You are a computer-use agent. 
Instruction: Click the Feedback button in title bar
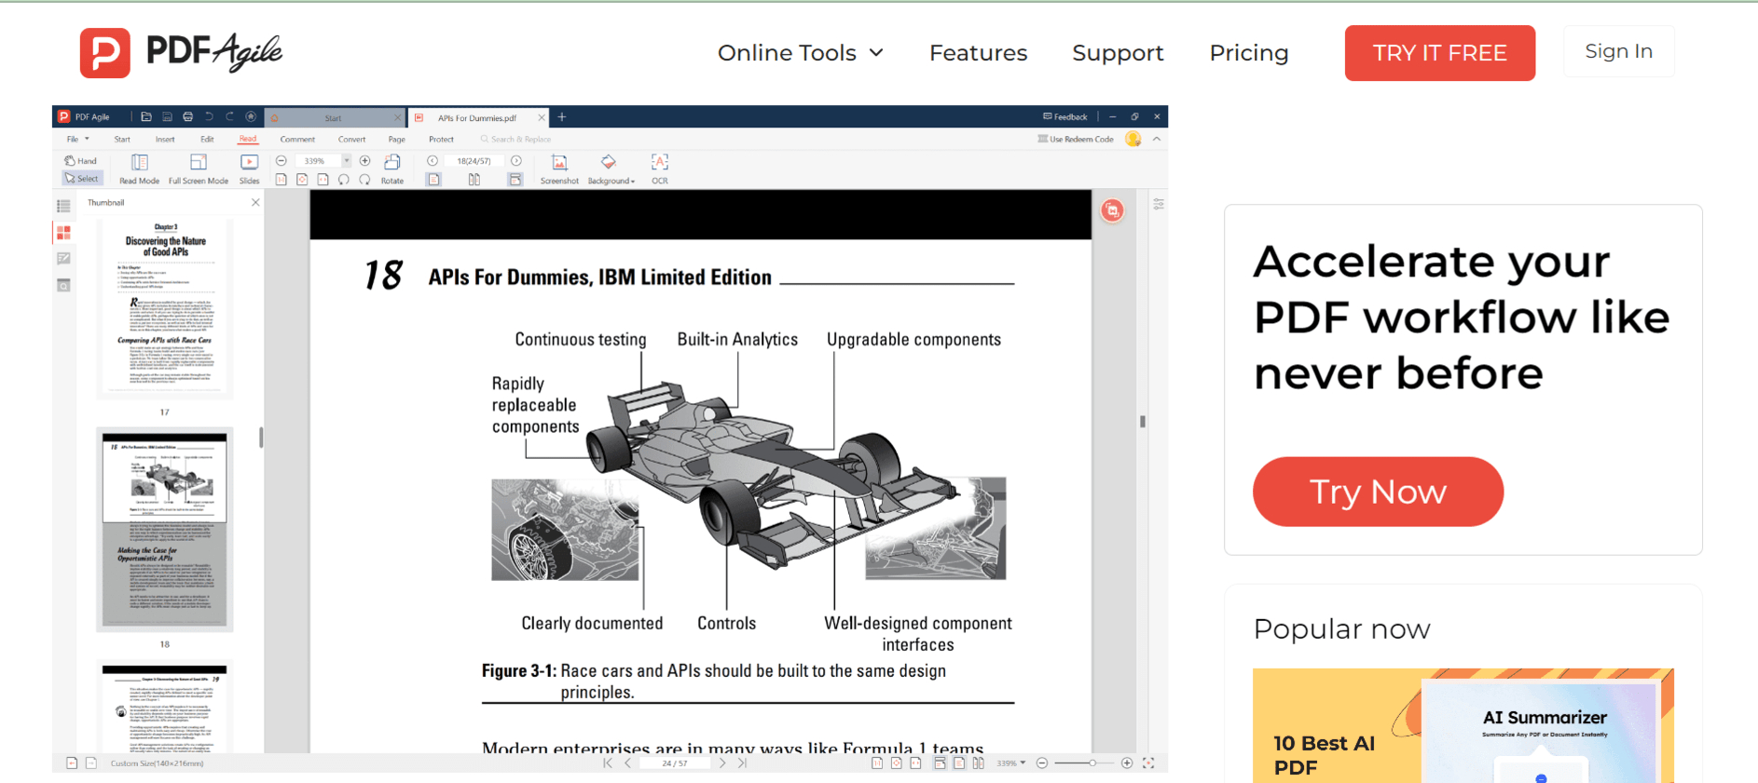coord(1065,117)
